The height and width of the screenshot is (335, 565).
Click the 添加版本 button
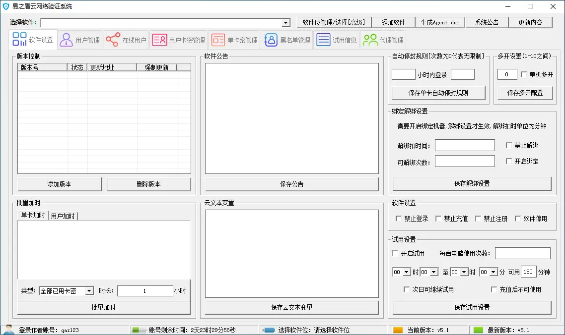click(x=59, y=184)
